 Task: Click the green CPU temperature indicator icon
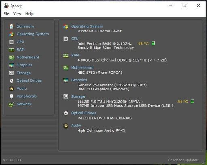153,43
